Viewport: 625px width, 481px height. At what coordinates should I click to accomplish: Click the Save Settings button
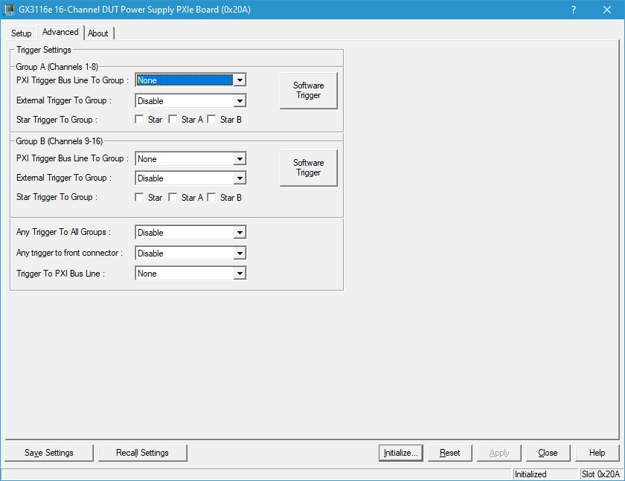coord(49,453)
